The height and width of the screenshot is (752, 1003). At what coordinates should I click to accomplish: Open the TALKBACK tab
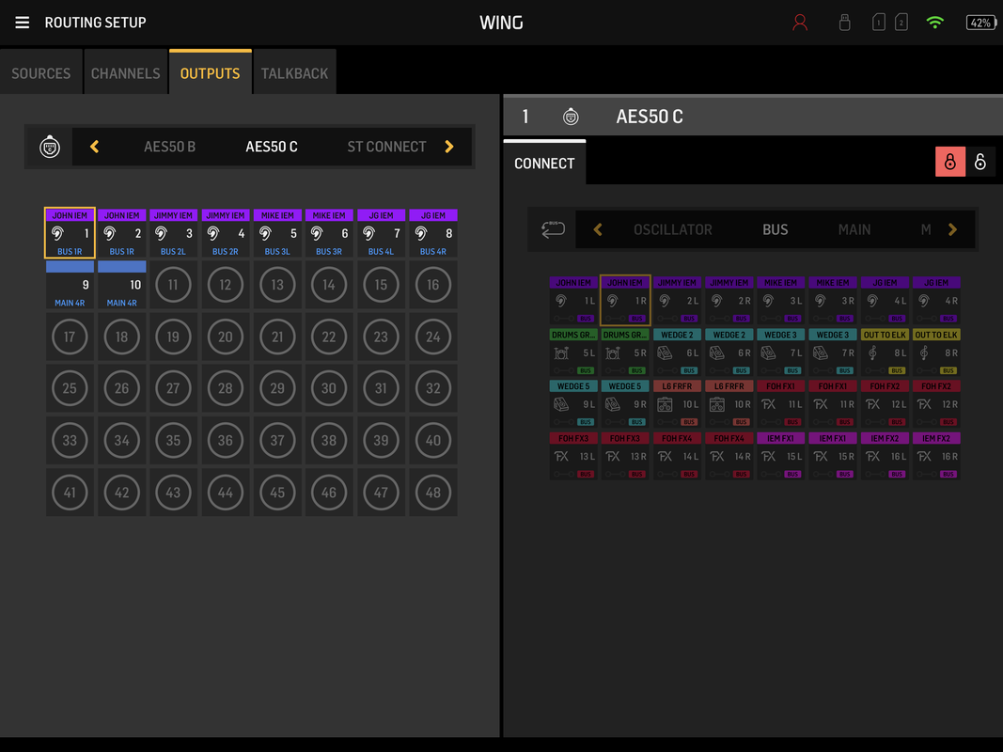click(x=294, y=73)
